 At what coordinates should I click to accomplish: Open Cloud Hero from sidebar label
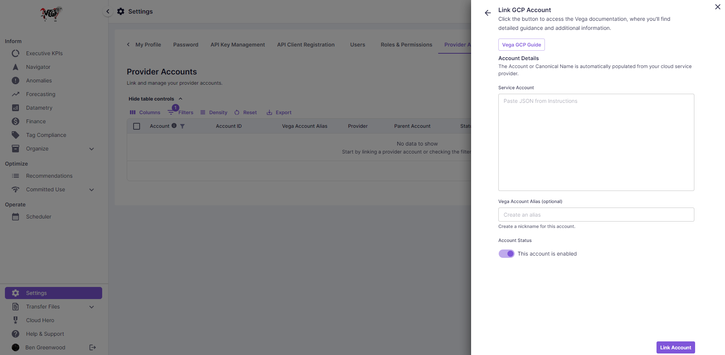(x=40, y=320)
